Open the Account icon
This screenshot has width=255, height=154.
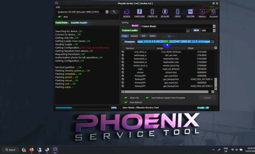coord(213,13)
